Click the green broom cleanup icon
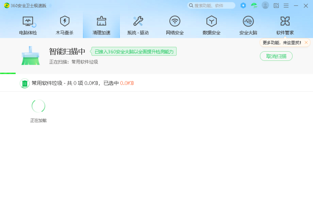The height and width of the screenshot is (197, 313). click(x=30, y=55)
